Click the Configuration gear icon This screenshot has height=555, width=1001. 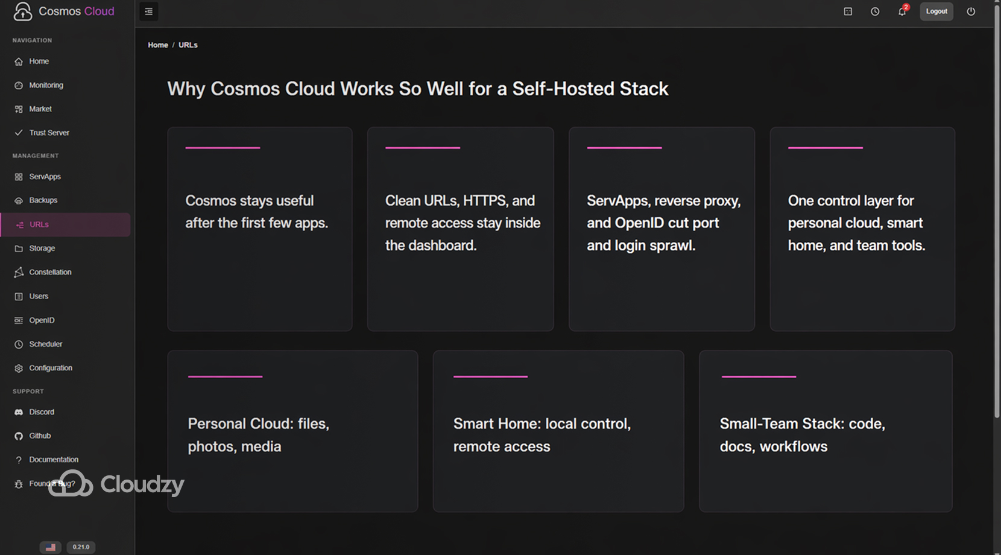pyautogui.click(x=19, y=367)
